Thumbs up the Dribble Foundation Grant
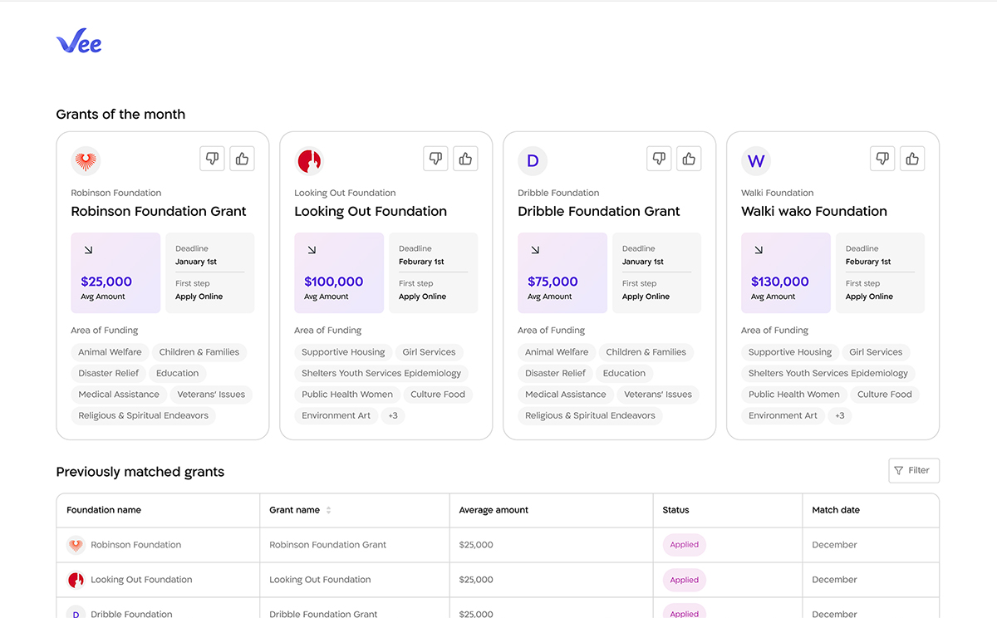Viewport: 997px width, 618px height. pyautogui.click(x=689, y=159)
